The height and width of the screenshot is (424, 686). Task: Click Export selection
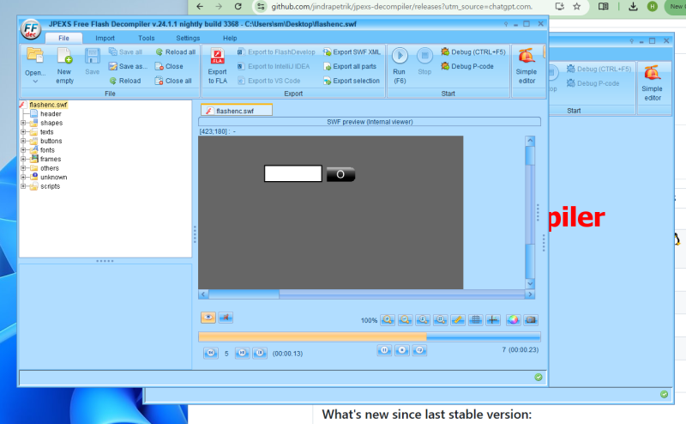point(352,81)
